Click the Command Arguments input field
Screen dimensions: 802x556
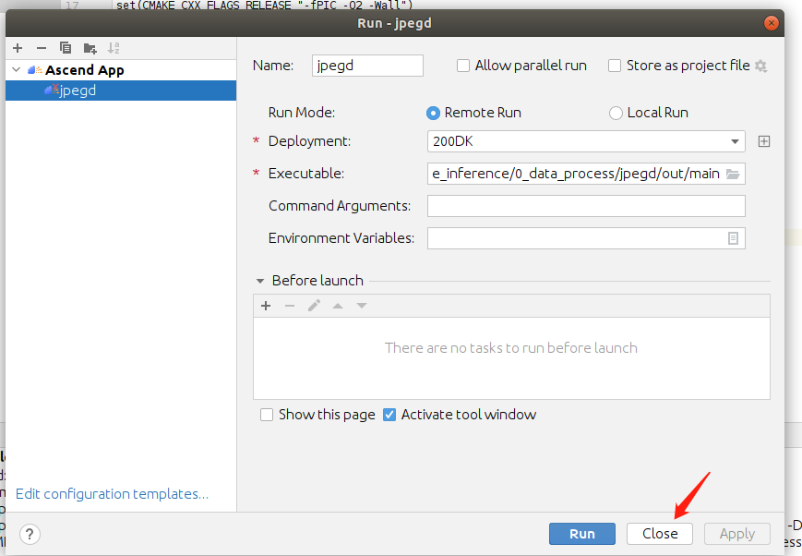click(x=586, y=206)
